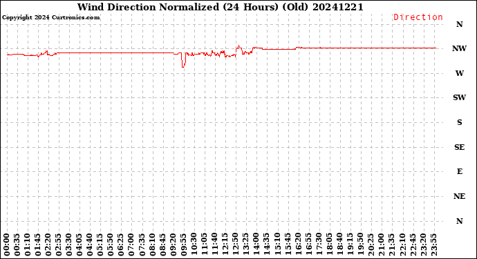The width and height of the screenshot is (477, 259).
Task: Click the '13:25' time label
Action: pyautogui.click(x=246, y=244)
